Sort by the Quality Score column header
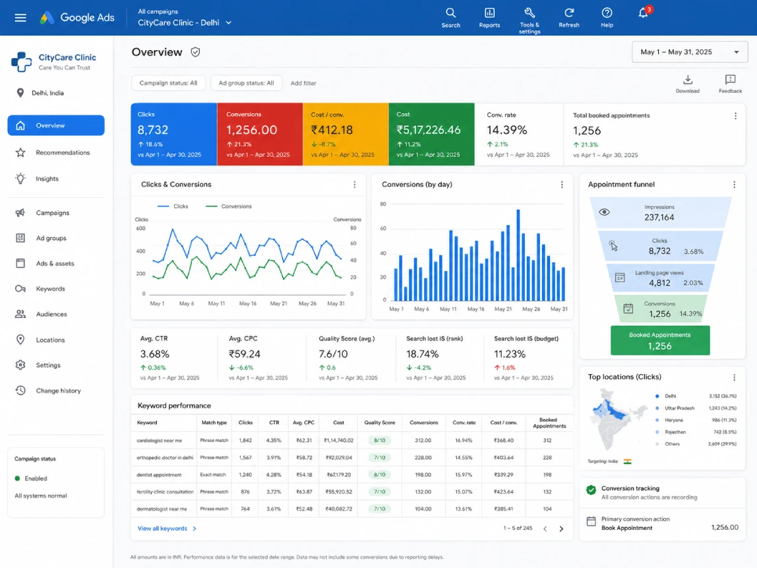This screenshot has height=568, width=757. pos(379,423)
